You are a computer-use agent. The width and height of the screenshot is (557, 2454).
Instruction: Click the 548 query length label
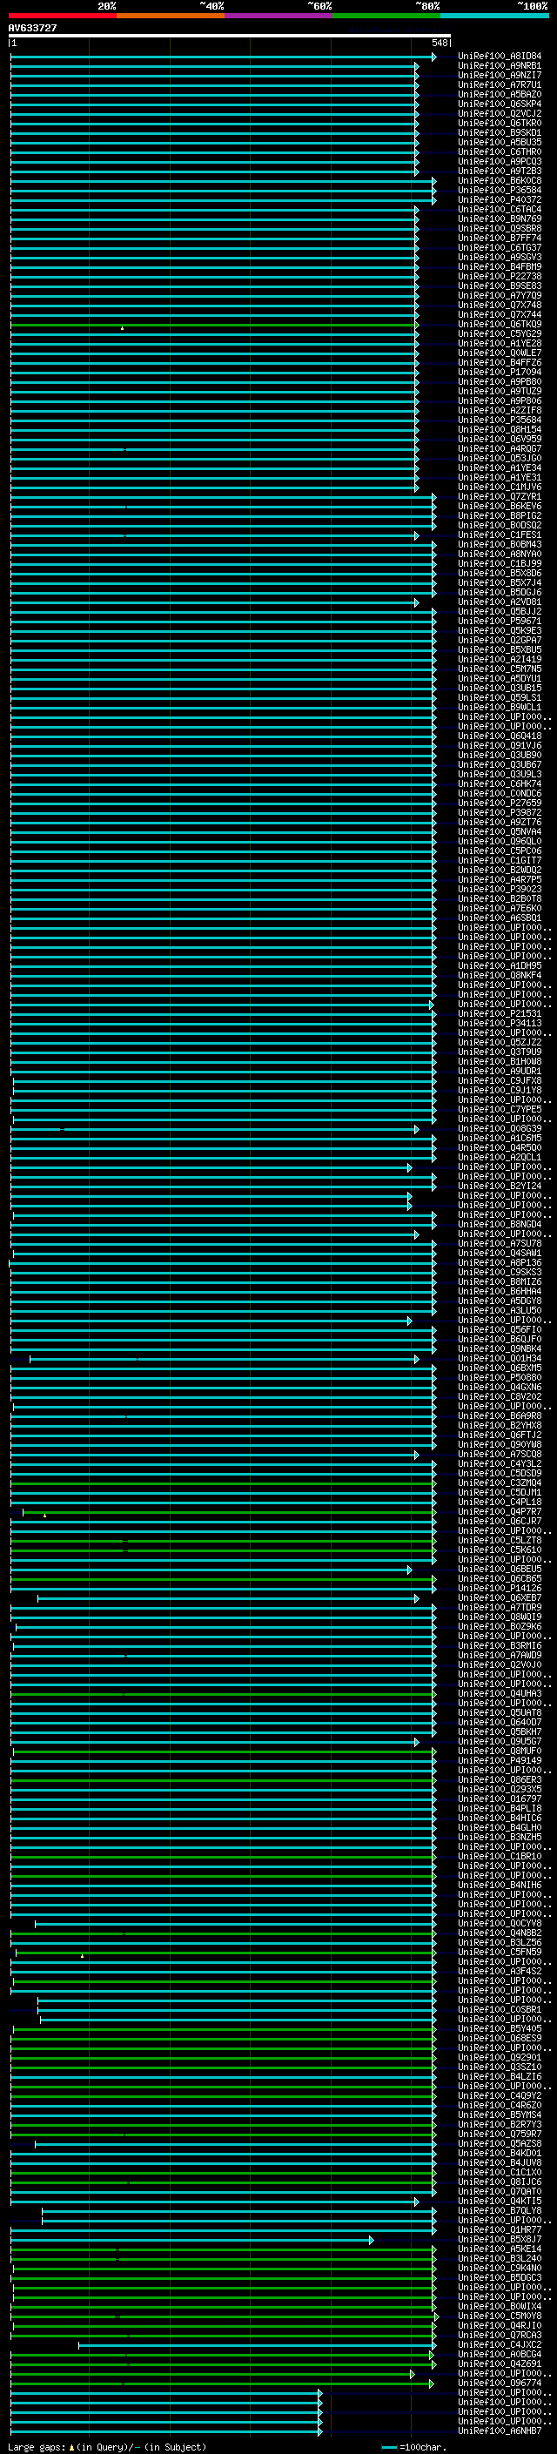439,43
